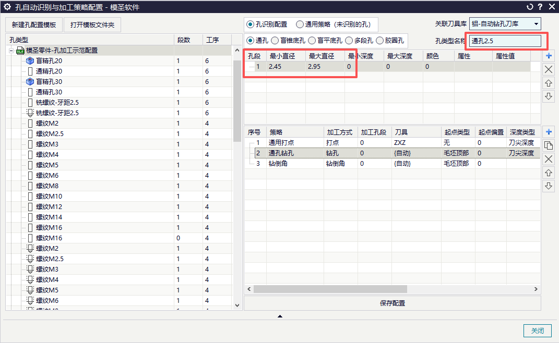This screenshot has width=559, height=343.
Task: Click the horizontal scrollbar thumb of strategy table
Action: coord(330,289)
